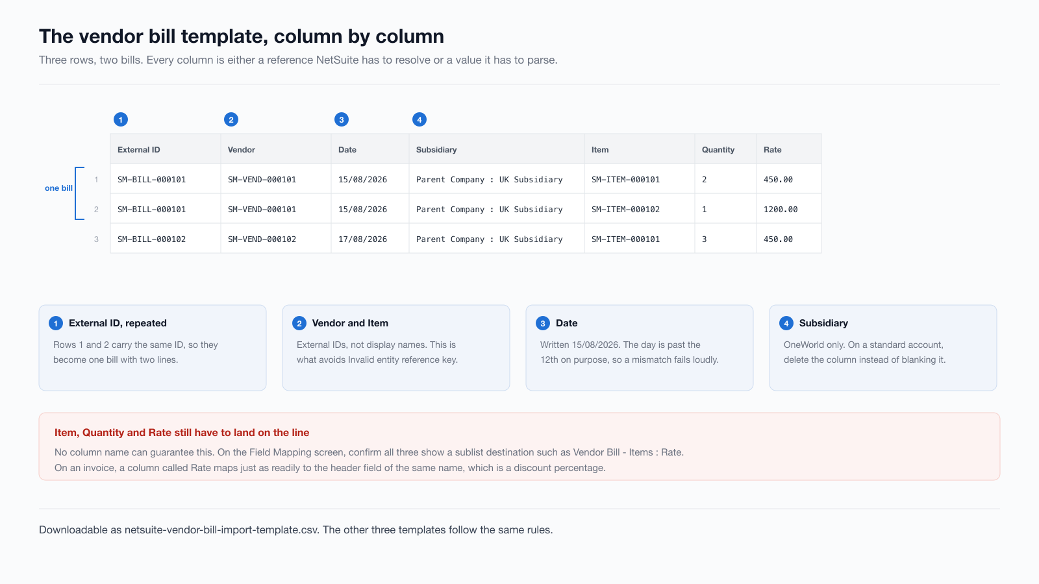Click the title "The vendor bill template, column by column"
The height and width of the screenshot is (584, 1039).
coord(242,36)
